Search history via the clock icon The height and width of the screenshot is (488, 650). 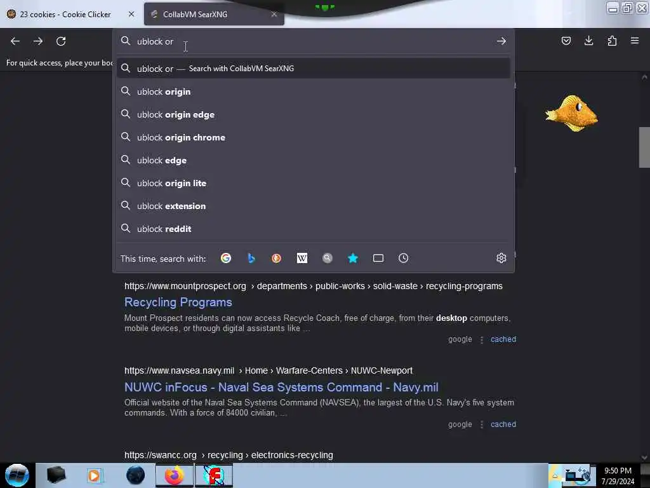(x=403, y=258)
